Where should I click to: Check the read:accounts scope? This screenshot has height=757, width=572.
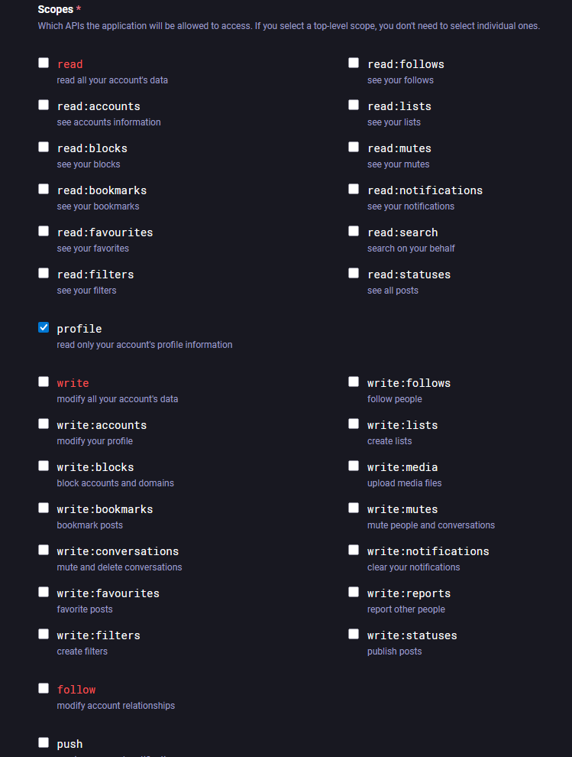[44, 106]
